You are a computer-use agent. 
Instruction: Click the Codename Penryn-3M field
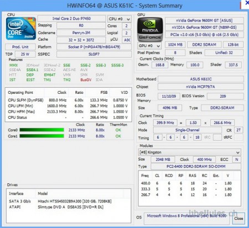point(81,33)
